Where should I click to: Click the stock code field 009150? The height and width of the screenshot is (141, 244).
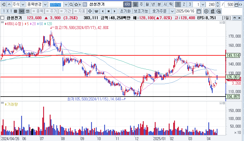click(56, 4)
